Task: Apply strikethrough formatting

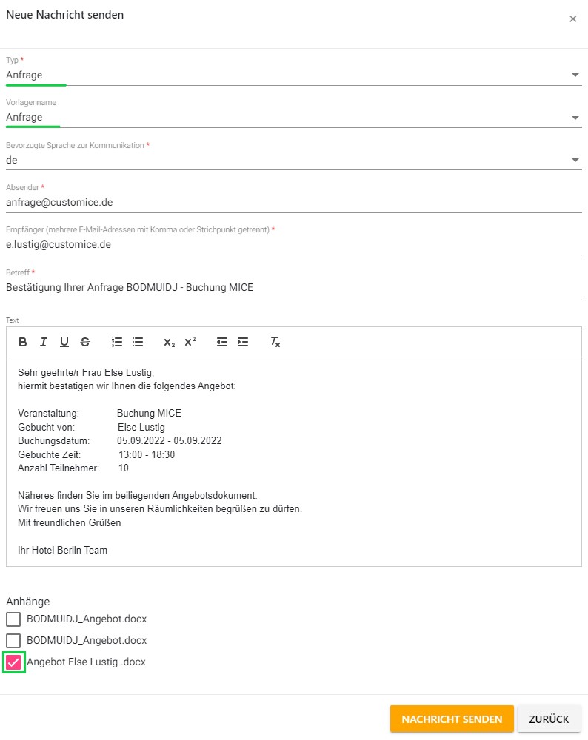Action: pyautogui.click(x=85, y=342)
